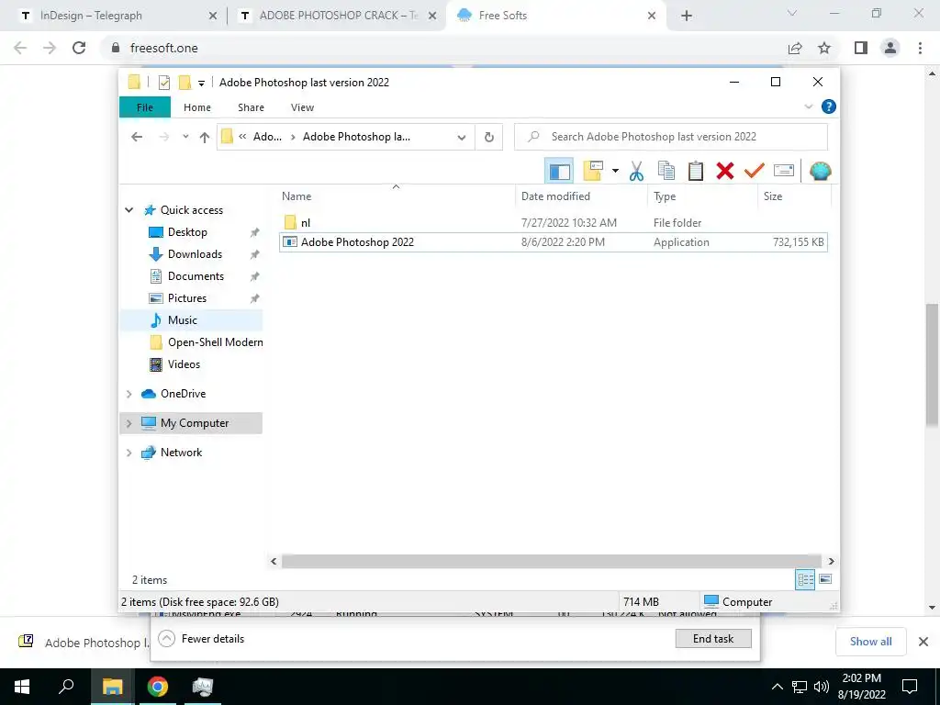The height and width of the screenshot is (705, 940).
Task: Select Pictures in Quick access
Action: tap(187, 298)
